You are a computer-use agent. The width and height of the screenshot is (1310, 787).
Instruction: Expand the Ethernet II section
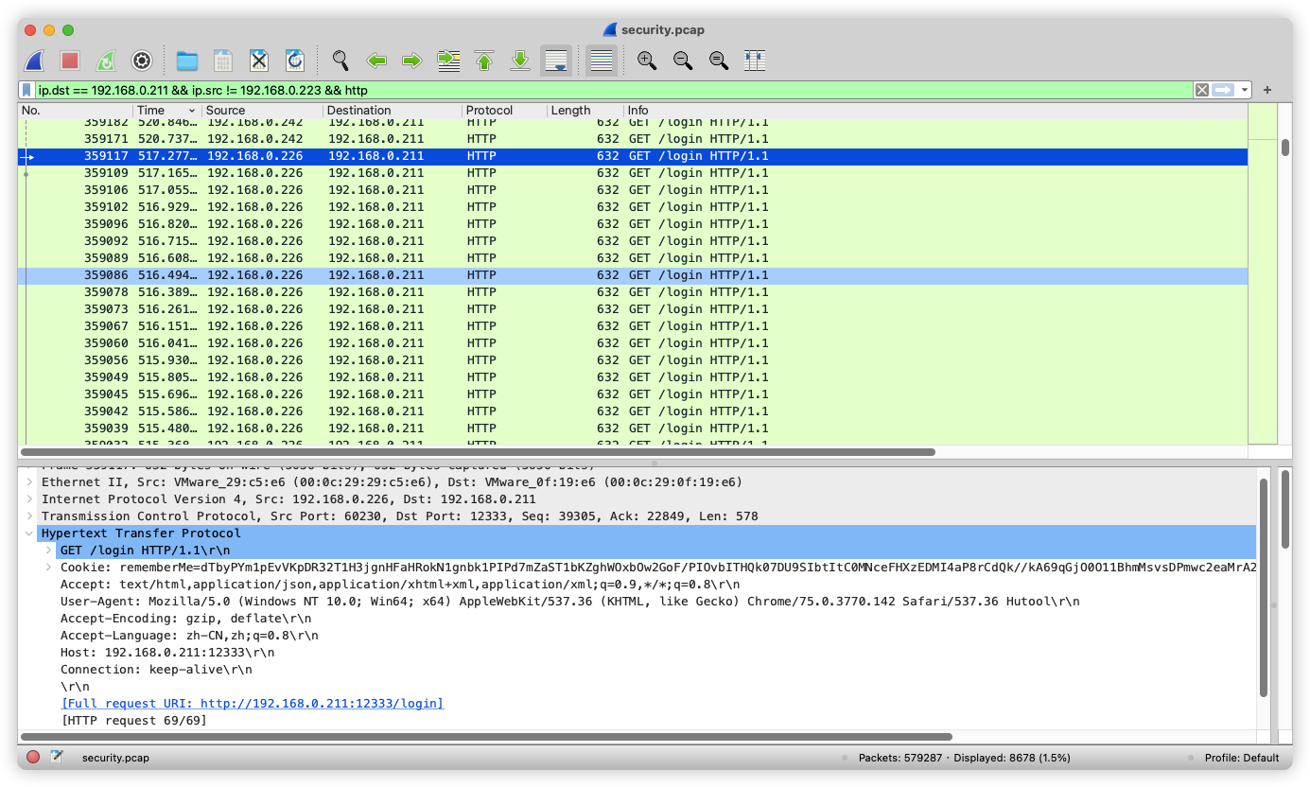(x=29, y=482)
